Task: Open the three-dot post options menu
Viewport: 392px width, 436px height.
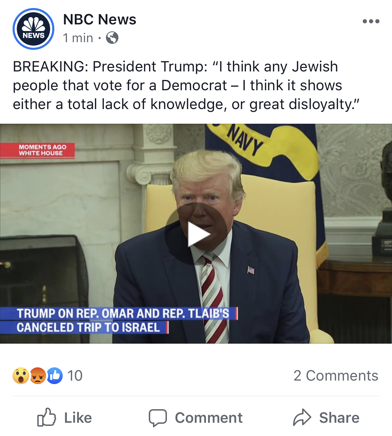Action: [371, 21]
